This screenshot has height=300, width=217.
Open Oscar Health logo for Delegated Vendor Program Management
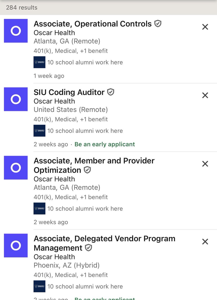(x=16, y=245)
